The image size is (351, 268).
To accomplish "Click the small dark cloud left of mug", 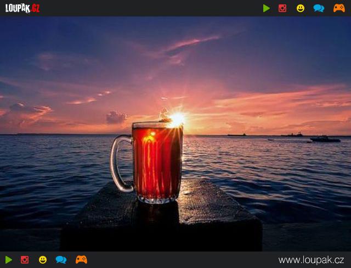I will (116, 117).
